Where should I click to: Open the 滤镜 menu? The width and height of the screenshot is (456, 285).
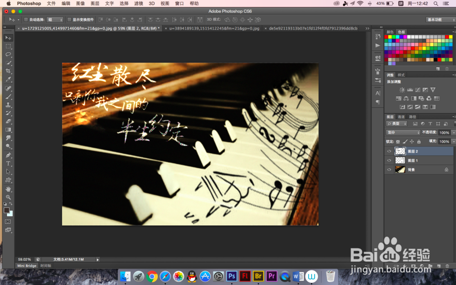[139, 4]
